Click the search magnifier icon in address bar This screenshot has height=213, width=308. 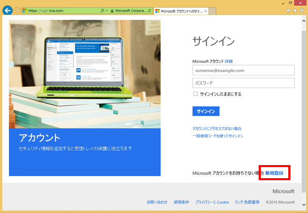pos(102,10)
